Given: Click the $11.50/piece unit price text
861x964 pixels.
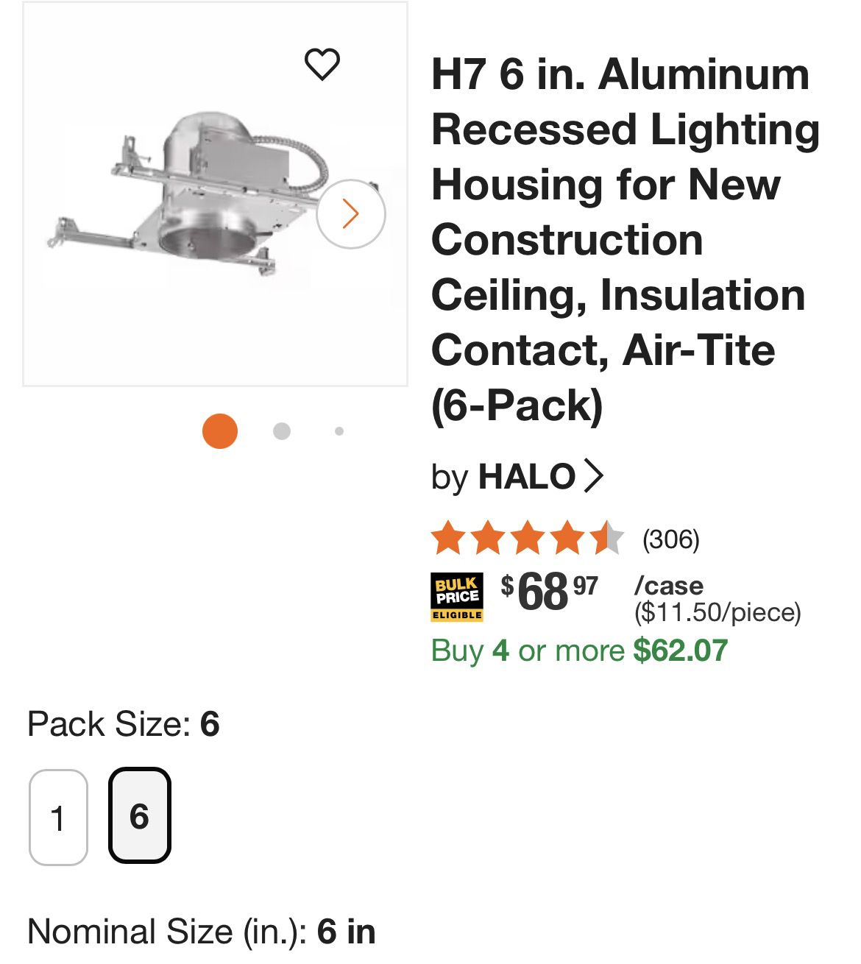Looking at the screenshot, I should (717, 612).
